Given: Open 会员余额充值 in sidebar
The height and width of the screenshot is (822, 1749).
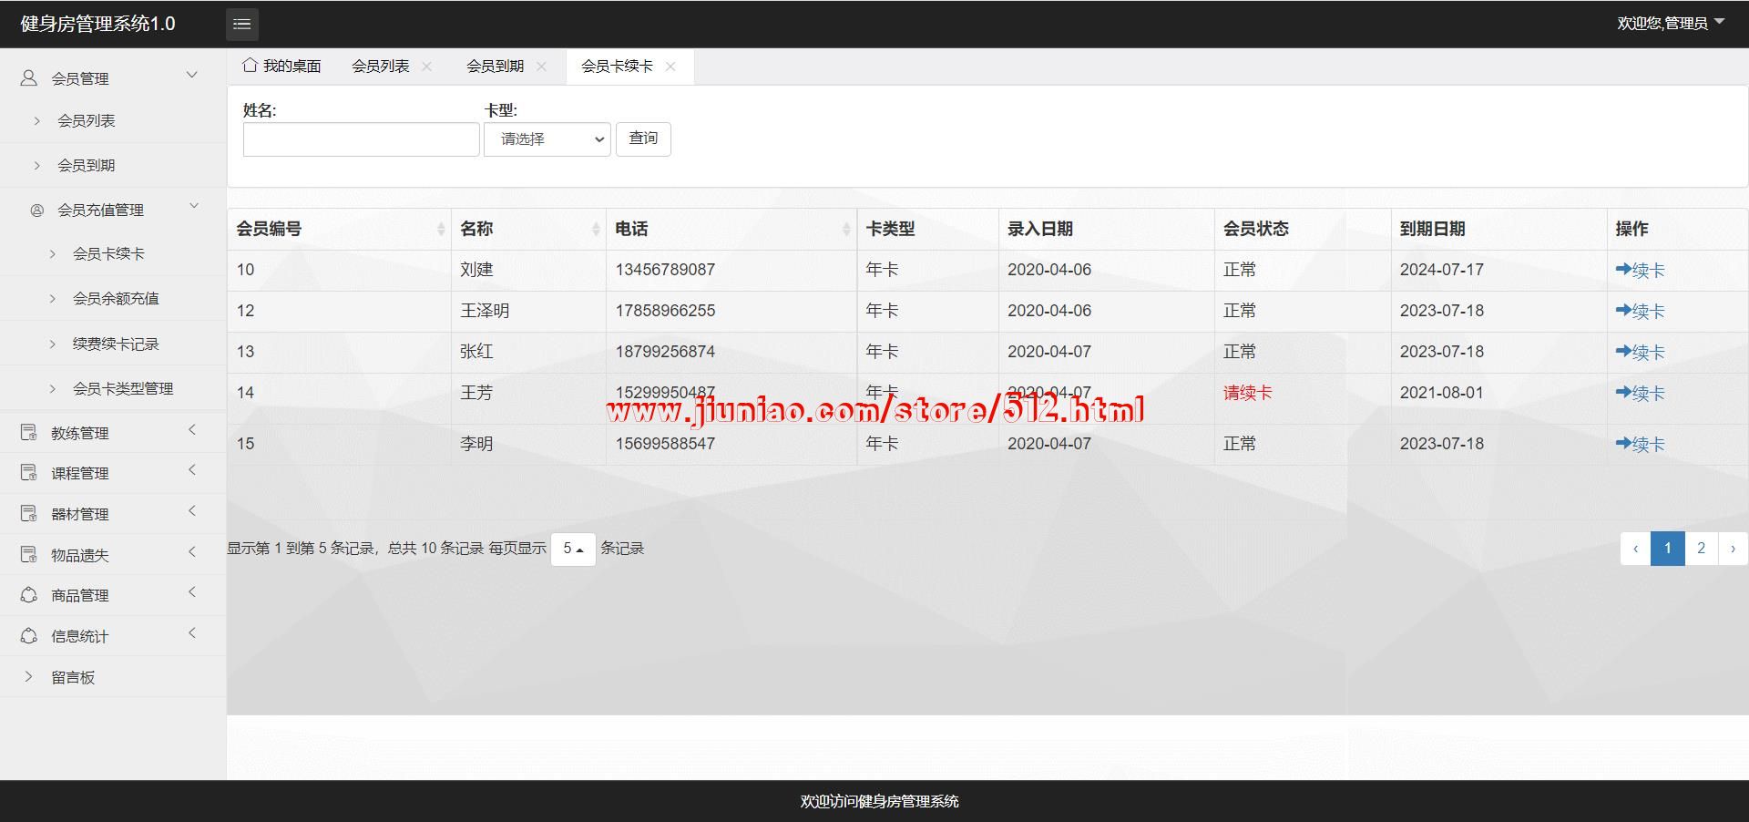Looking at the screenshot, I should pos(116,298).
